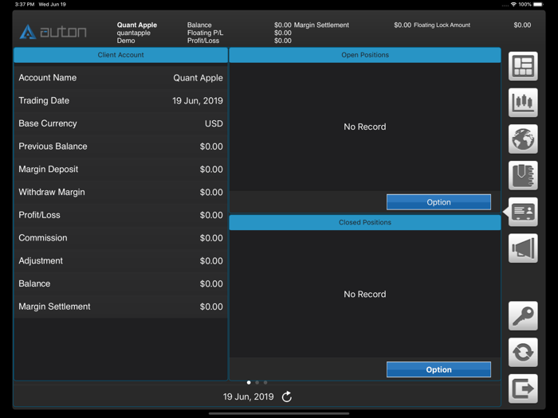
Task: Select the Client Account header
Action: (x=120, y=55)
